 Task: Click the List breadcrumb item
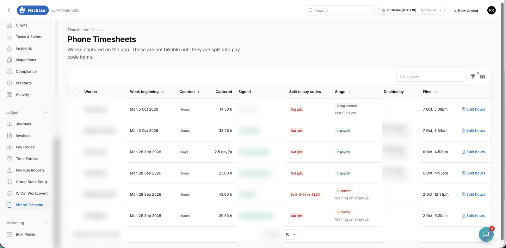(x=100, y=30)
